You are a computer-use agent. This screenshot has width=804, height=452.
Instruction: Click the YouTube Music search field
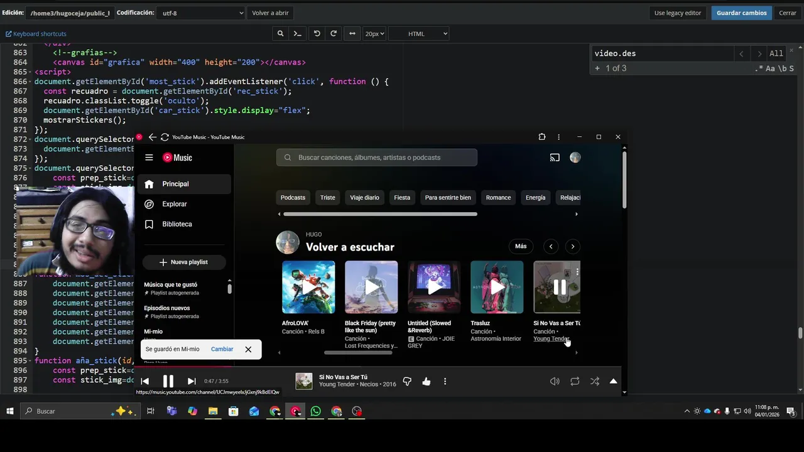[x=377, y=158]
